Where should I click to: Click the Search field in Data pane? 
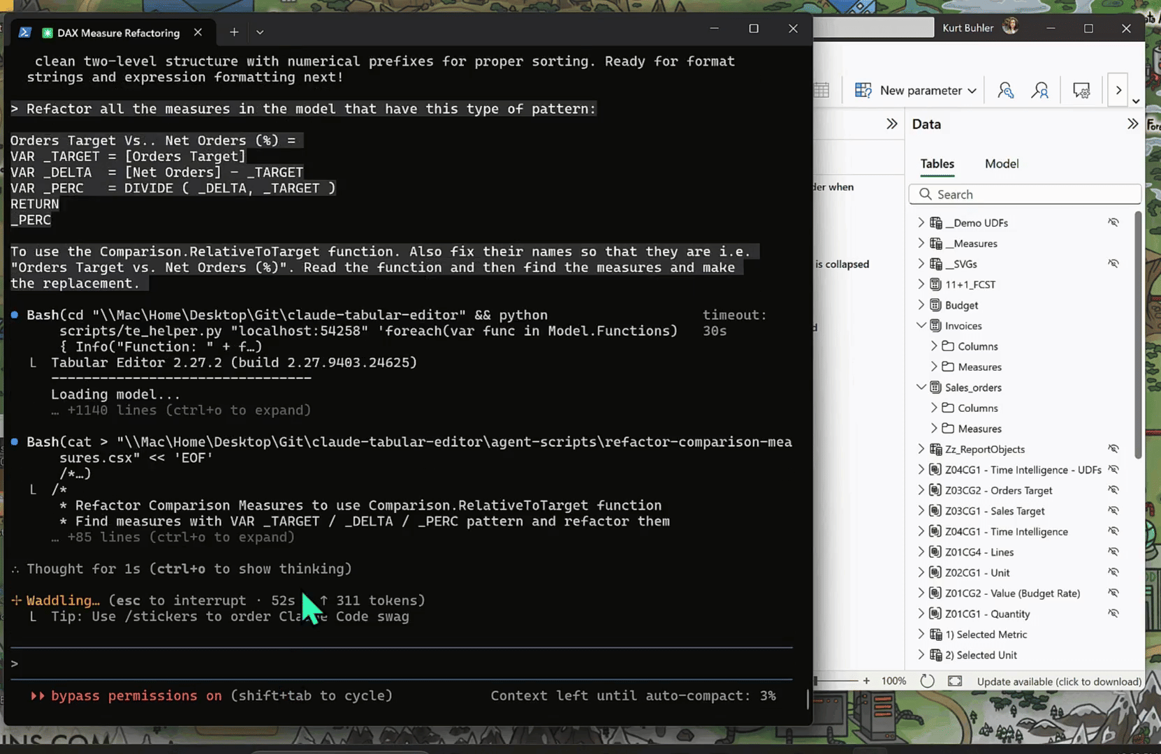click(x=1025, y=194)
